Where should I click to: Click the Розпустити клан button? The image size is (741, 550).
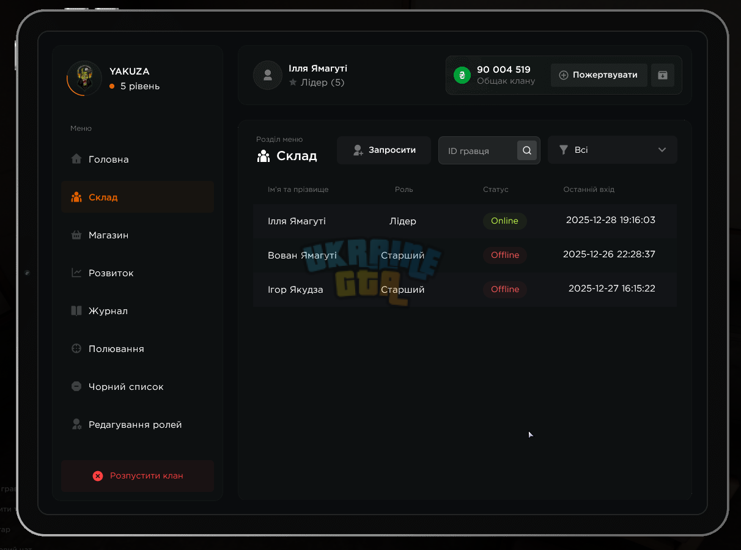138,475
